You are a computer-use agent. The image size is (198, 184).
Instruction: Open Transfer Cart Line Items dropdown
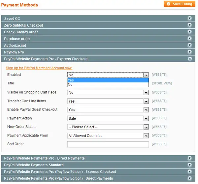pyautogui.click(x=108, y=101)
